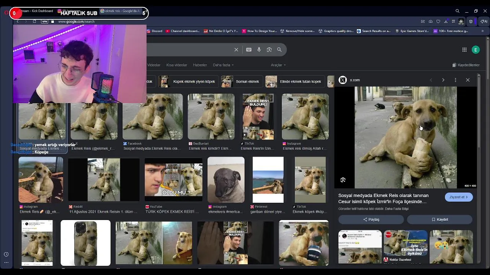The height and width of the screenshot is (275, 490).
Task: Open the browser easy setup sliders
Action: pos(453,21)
